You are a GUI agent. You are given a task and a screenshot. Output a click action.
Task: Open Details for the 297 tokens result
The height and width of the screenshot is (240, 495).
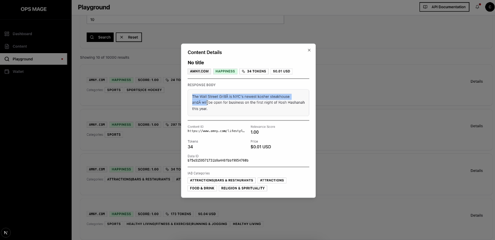(477, 126)
